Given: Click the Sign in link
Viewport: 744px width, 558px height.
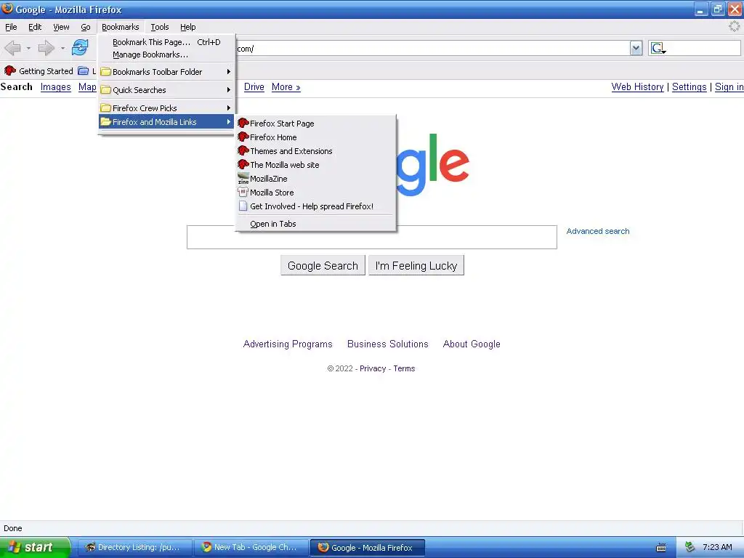Looking at the screenshot, I should (x=729, y=87).
